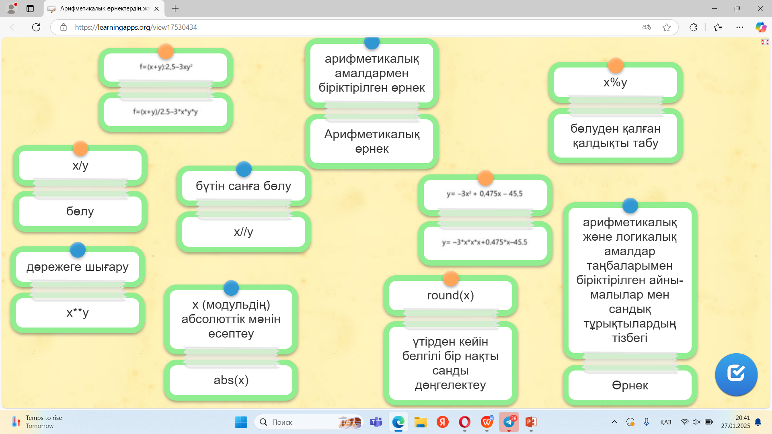Expand the hidden system tray icons chevron
This screenshot has width=772, height=434.
click(614, 422)
